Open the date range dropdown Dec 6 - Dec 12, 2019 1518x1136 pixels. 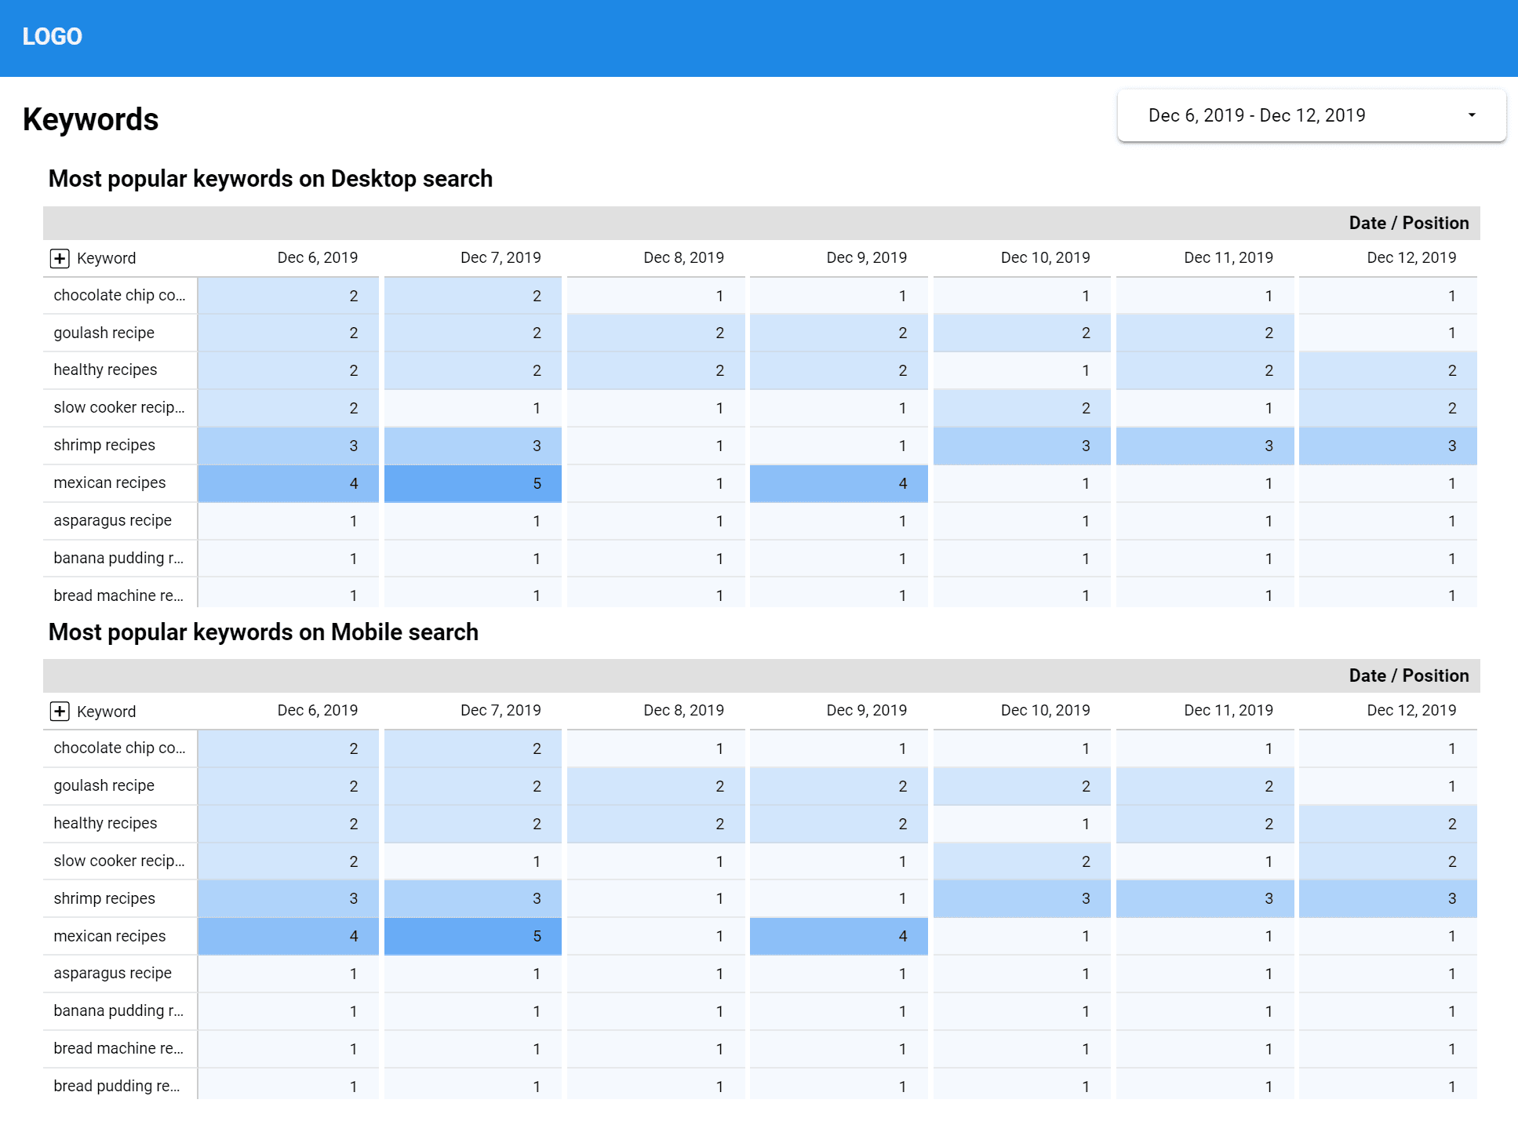(1311, 115)
